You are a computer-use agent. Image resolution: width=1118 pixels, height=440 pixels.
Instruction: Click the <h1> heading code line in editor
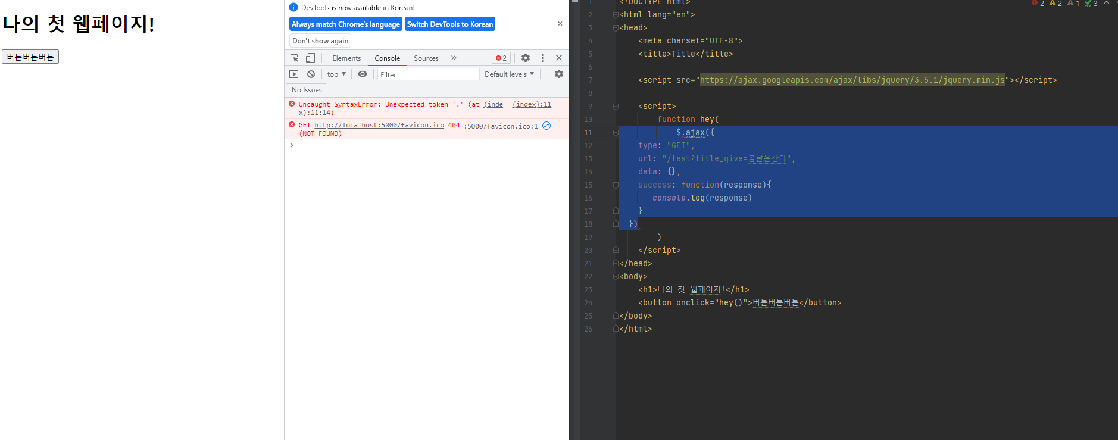click(x=694, y=289)
